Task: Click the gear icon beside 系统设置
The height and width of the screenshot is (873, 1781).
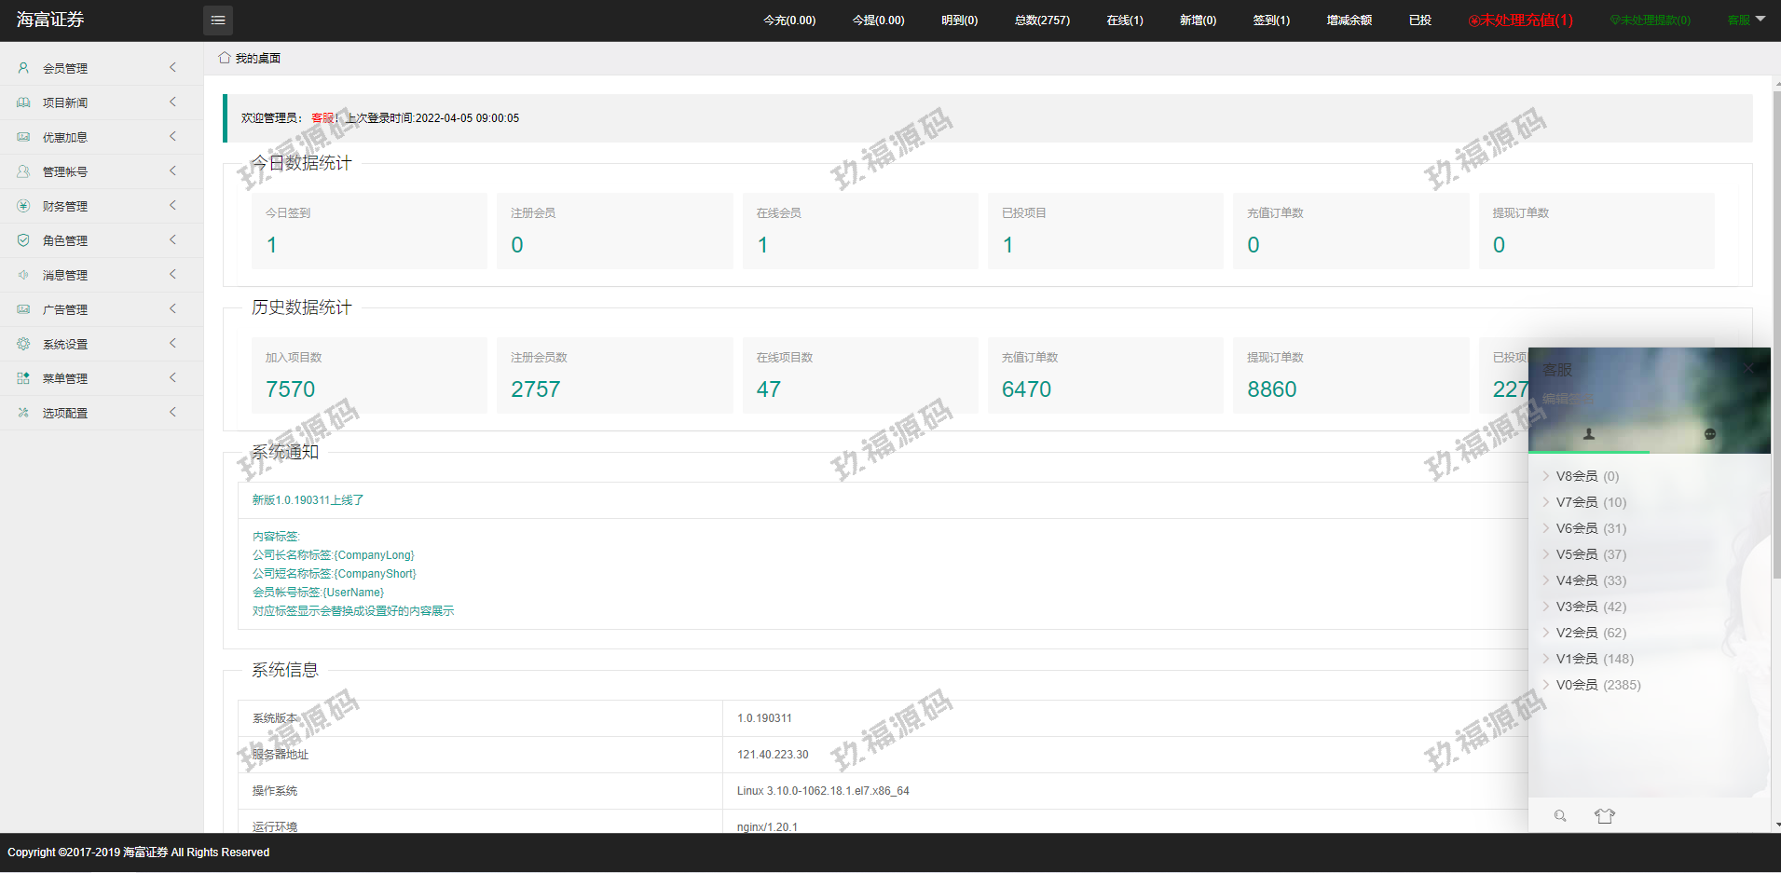Action: point(23,344)
